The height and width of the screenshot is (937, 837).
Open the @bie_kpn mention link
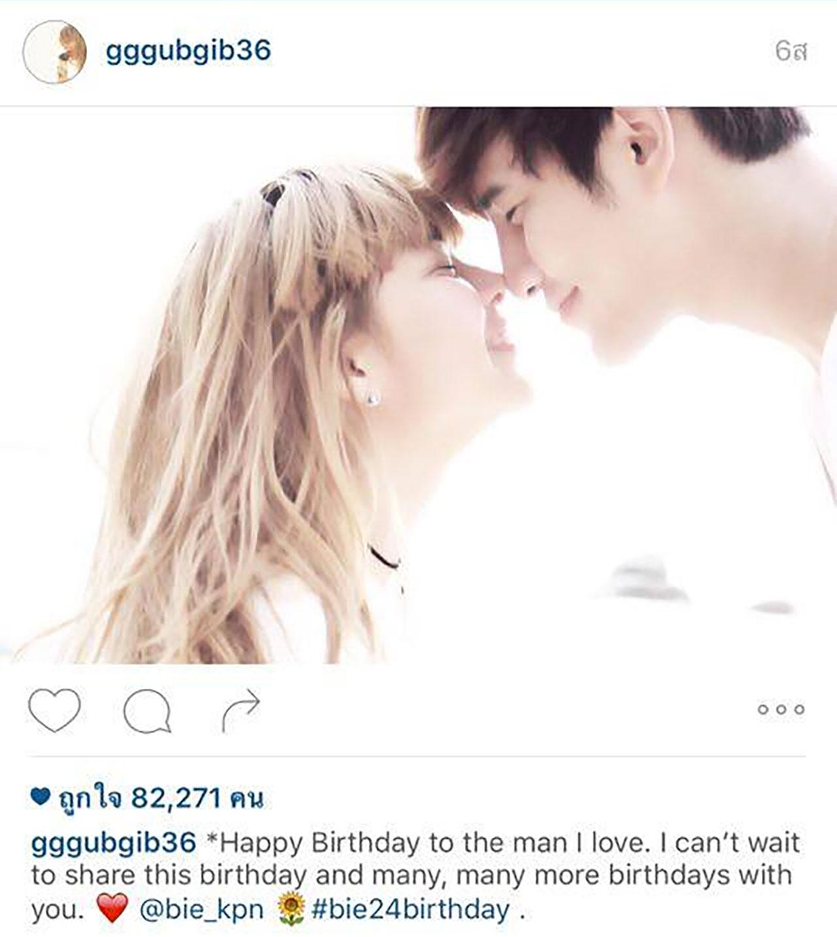pos(201,910)
